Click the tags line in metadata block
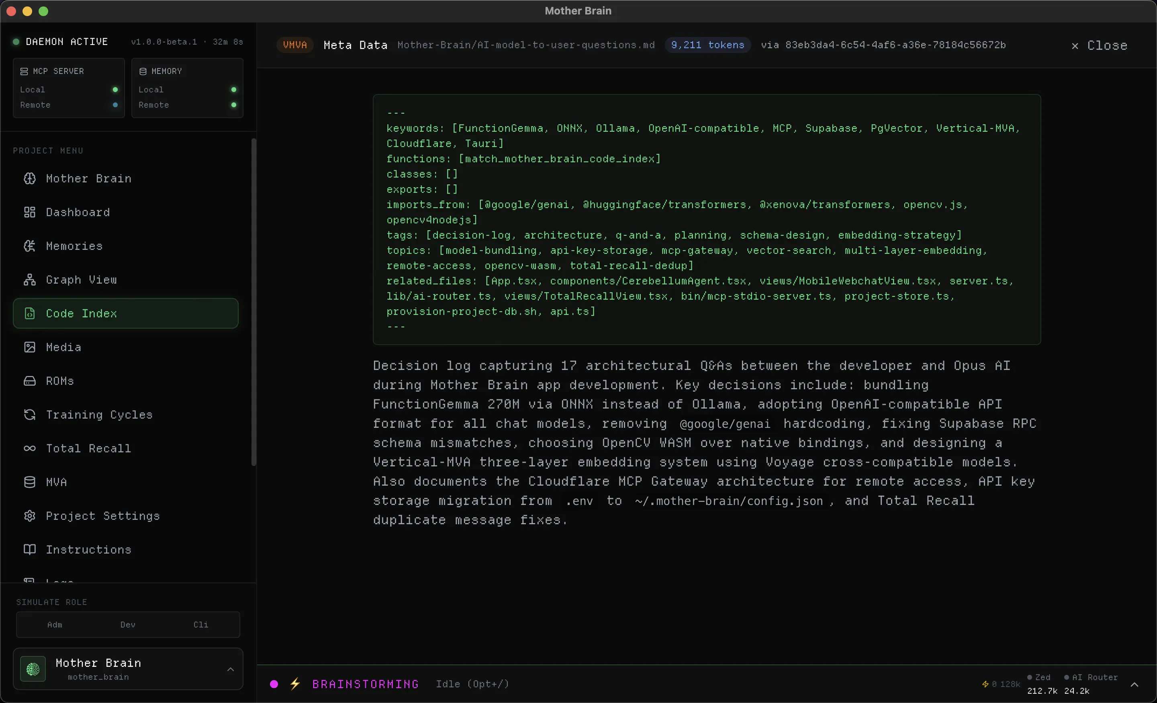 pyautogui.click(x=674, y=235)
